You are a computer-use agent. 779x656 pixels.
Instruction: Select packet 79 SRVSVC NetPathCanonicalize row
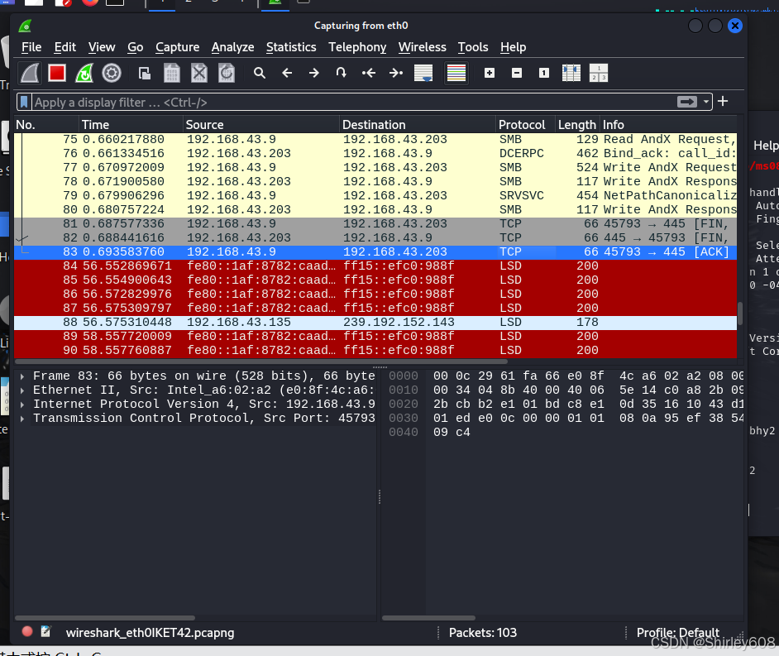pos(375,196)
